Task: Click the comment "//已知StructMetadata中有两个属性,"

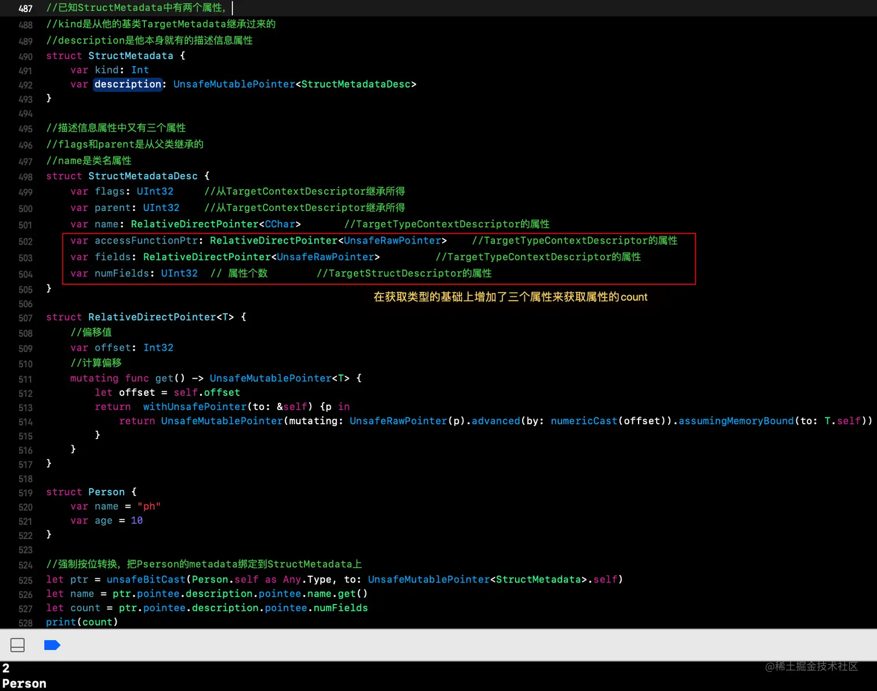Action: 136,8
